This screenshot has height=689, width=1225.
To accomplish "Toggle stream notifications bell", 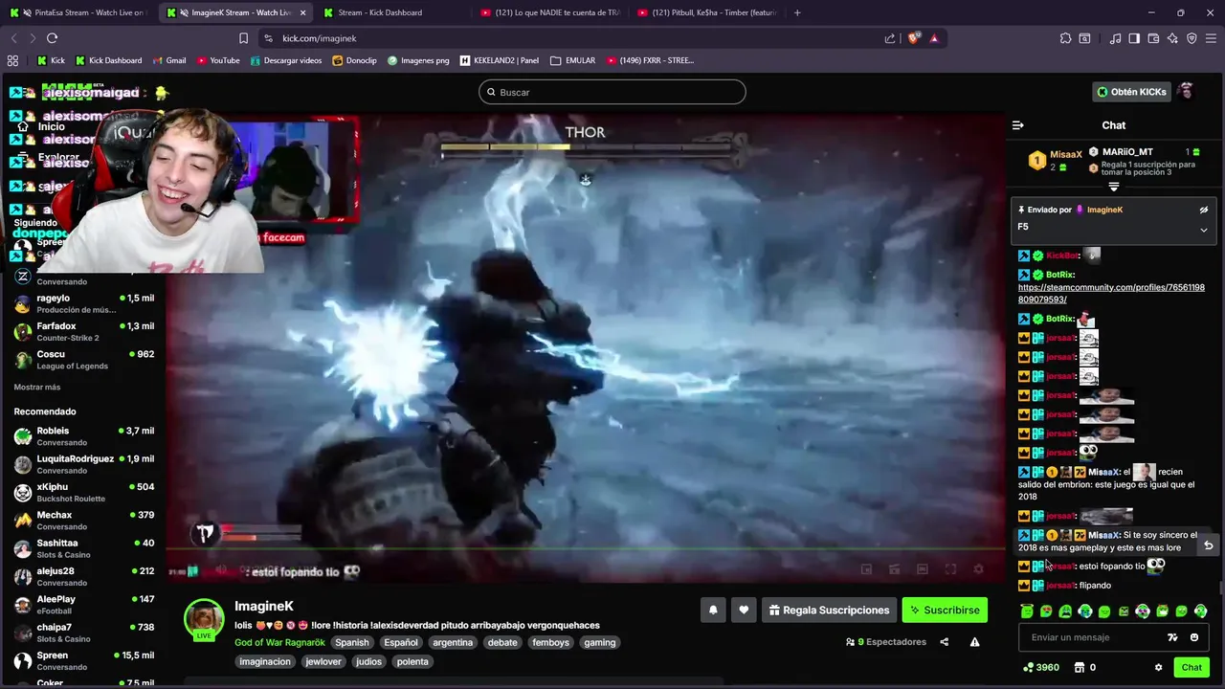I will tap(713, 610).
